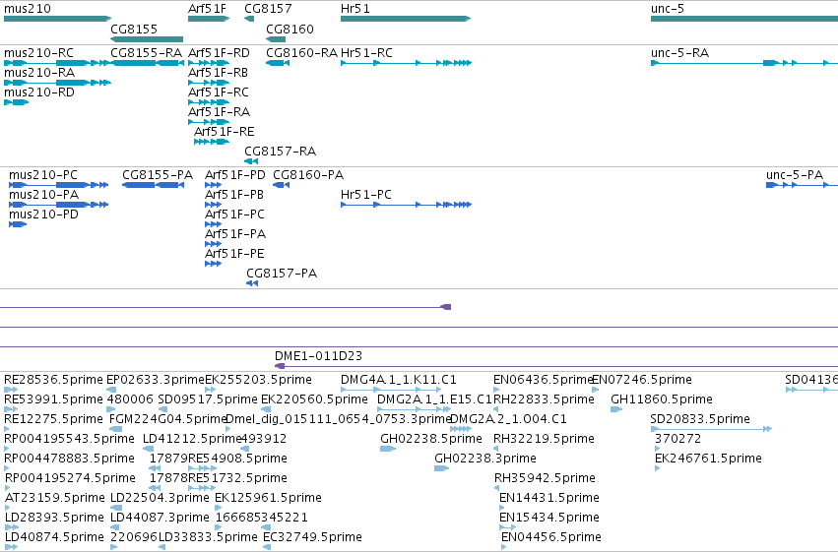The image size is (838, 552).
Task: Select the "CG8160-PA" protein label
Action: coord(308,175)
